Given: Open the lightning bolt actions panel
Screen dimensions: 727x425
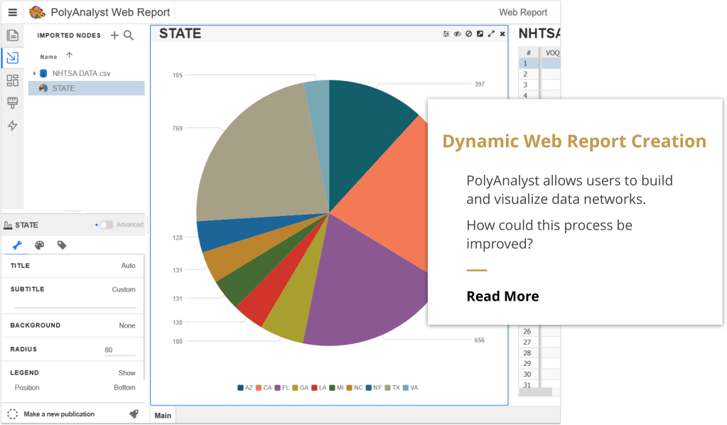Looking at the screenshot, I should tap(12, 126).
